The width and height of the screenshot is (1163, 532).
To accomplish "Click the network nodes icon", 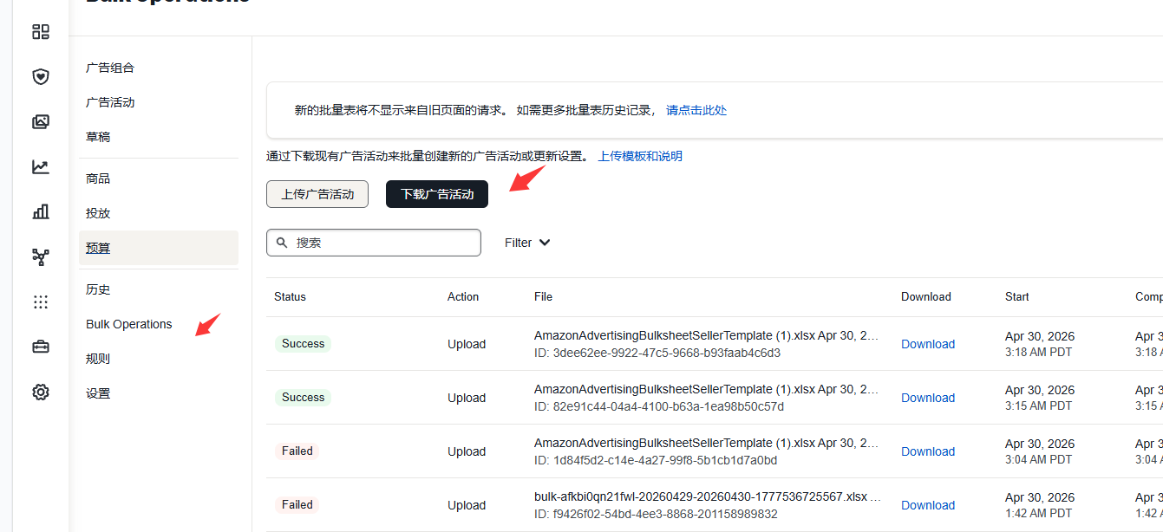I will 41,257.
